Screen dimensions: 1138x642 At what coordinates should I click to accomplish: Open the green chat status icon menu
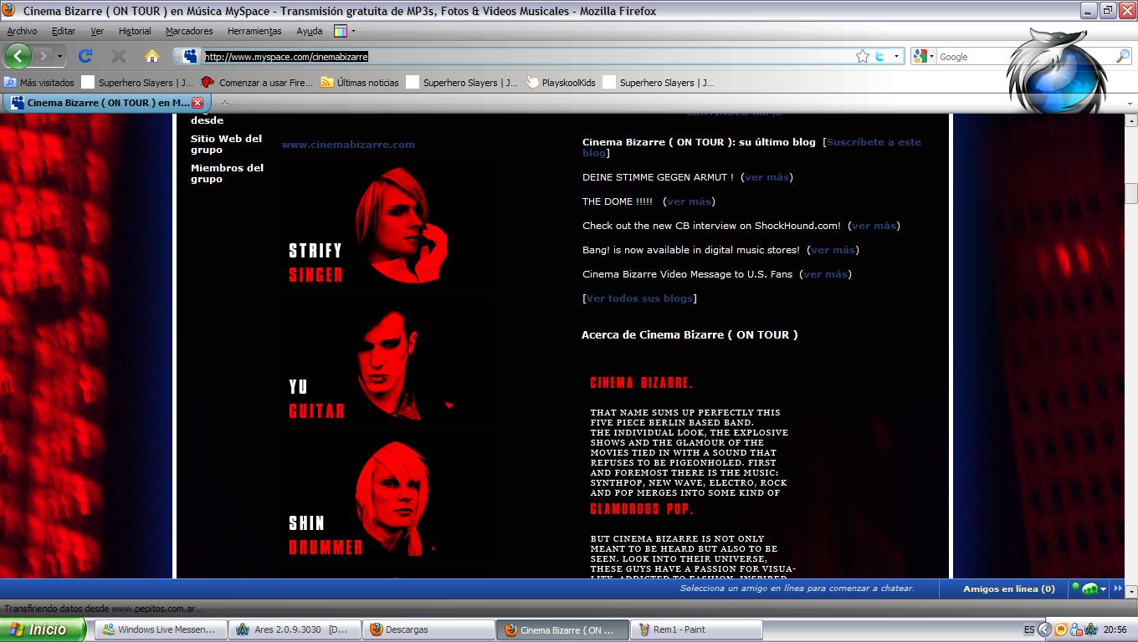(x=1089, y=588)
